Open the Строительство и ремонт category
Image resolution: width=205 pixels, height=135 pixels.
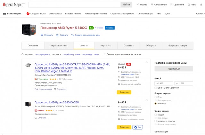[x=122, y=13]
